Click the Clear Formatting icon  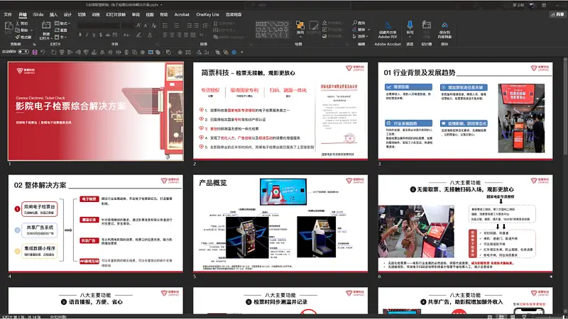[x=154, y=26]
